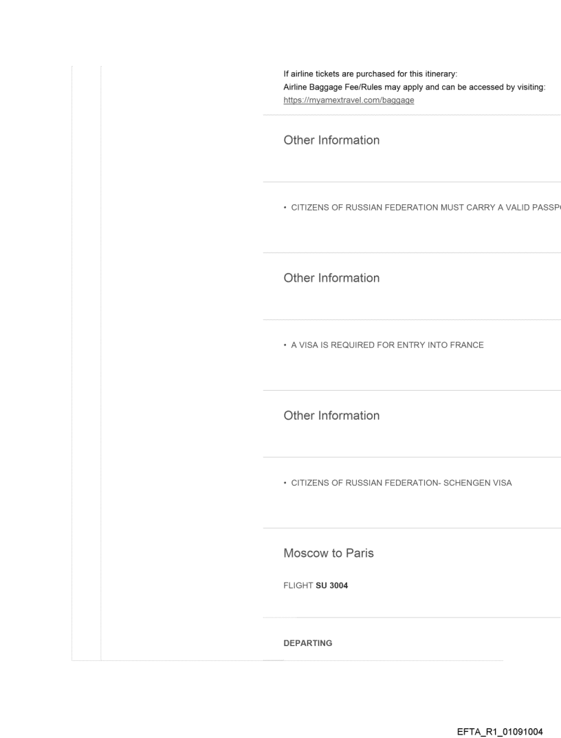Viewport: 561px width, 738px height.
Task: Click Other Information heading above passport notice
Action: pyautogui.click(x=331, y=140)
